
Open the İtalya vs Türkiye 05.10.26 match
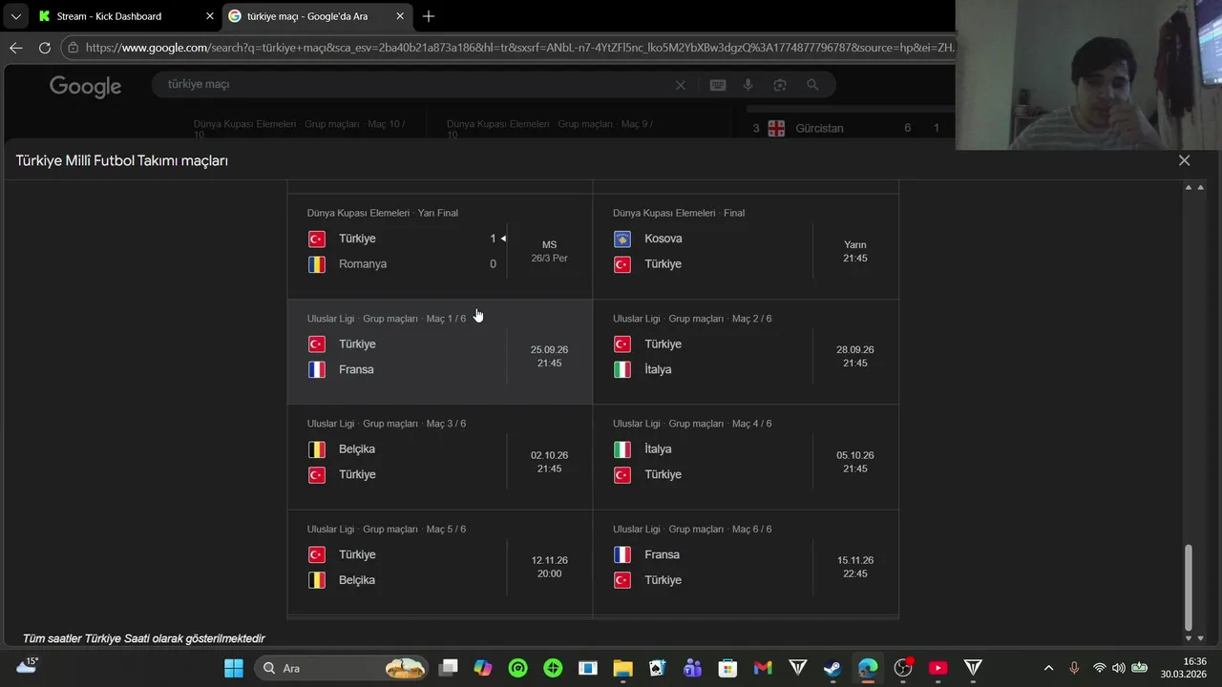(x=746, y=457)
